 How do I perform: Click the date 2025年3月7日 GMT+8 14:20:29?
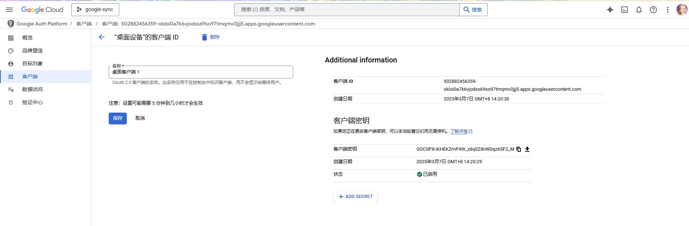(x=449, y=162)
